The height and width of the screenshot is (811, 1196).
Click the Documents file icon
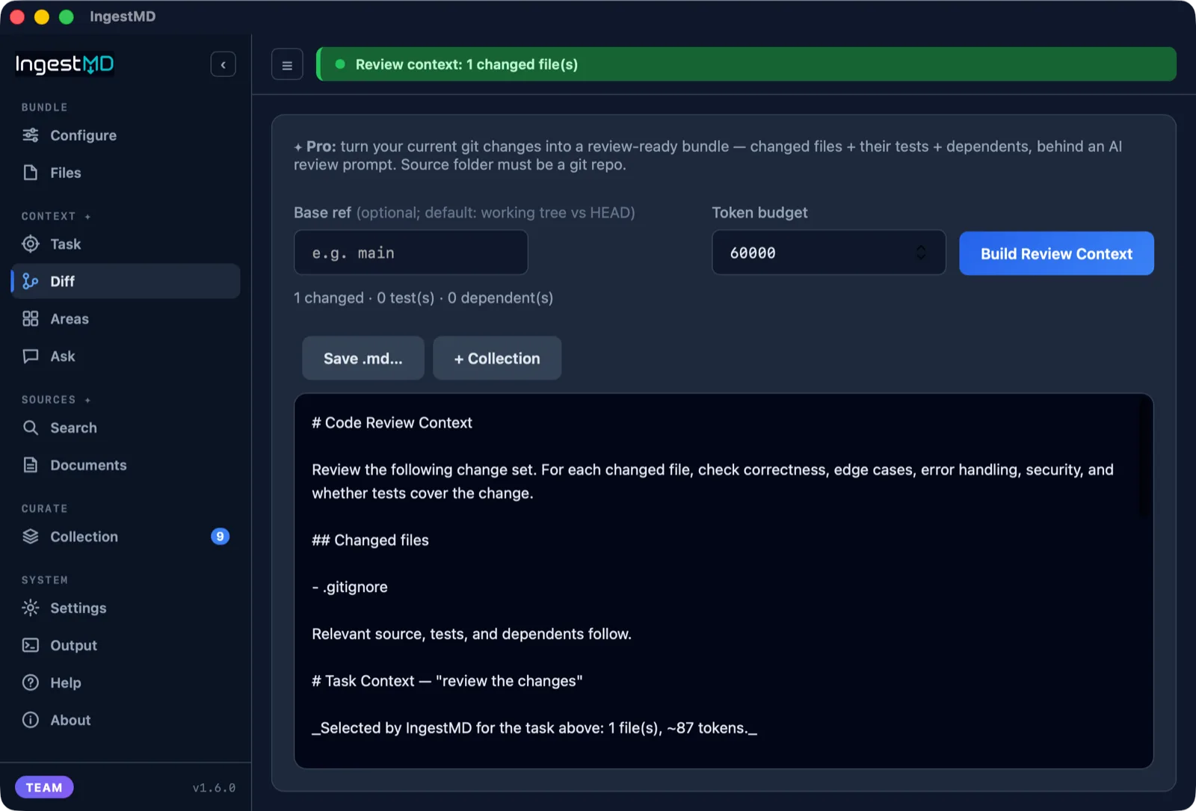pos(31,466)
